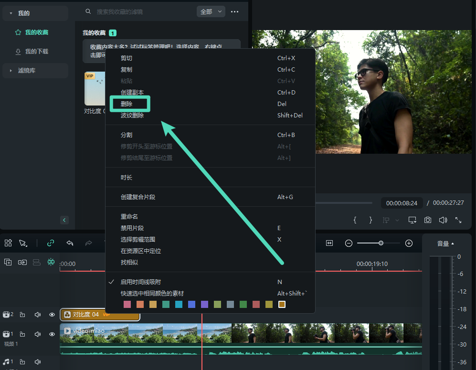Lock the topmost video track

pos(22,315)
